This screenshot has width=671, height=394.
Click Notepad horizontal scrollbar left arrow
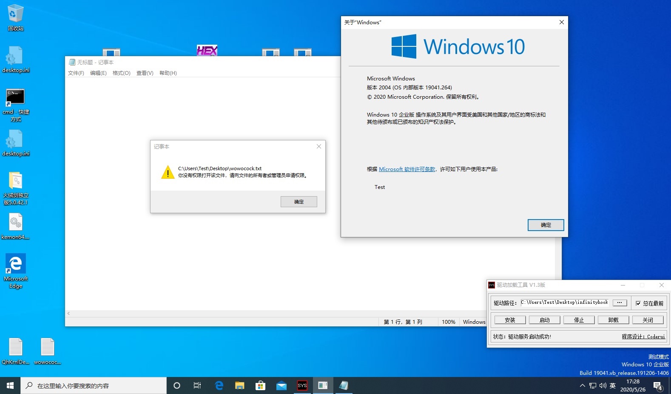pos(68,314)
